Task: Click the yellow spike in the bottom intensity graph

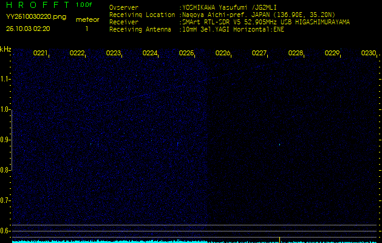Action: pyautogui.click(x=279, y=239)
